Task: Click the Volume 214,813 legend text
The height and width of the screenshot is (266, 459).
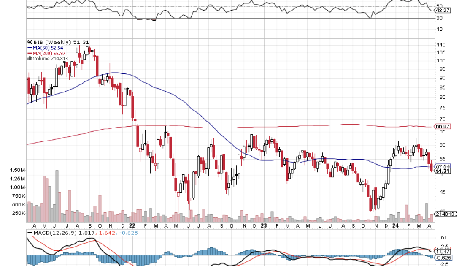Action: [x=49, y=59]
